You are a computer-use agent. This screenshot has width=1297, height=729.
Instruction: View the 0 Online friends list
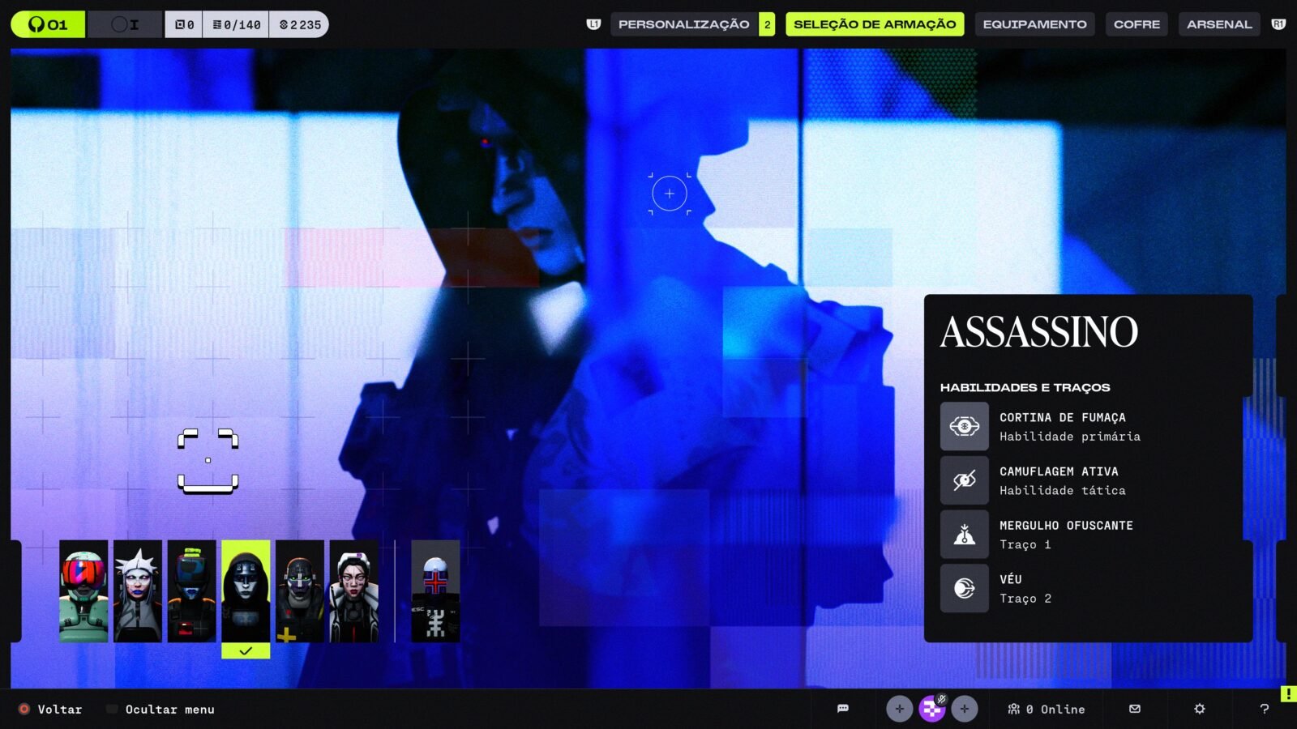pos(1047,709)
